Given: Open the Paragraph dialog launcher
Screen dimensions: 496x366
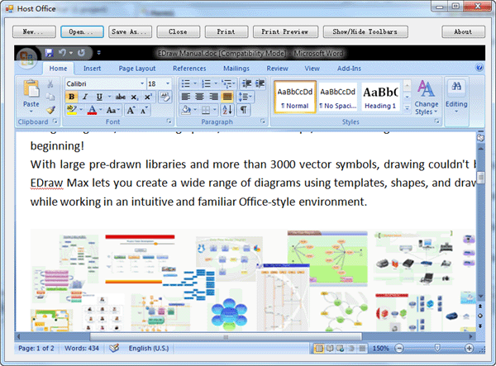Looking at the screenshot, I should (263, 121).
